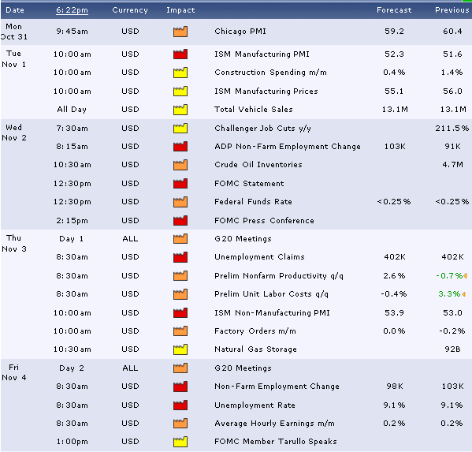
Task: Click the revised-value arrow beside 3.3% previous
Action: 463,294
